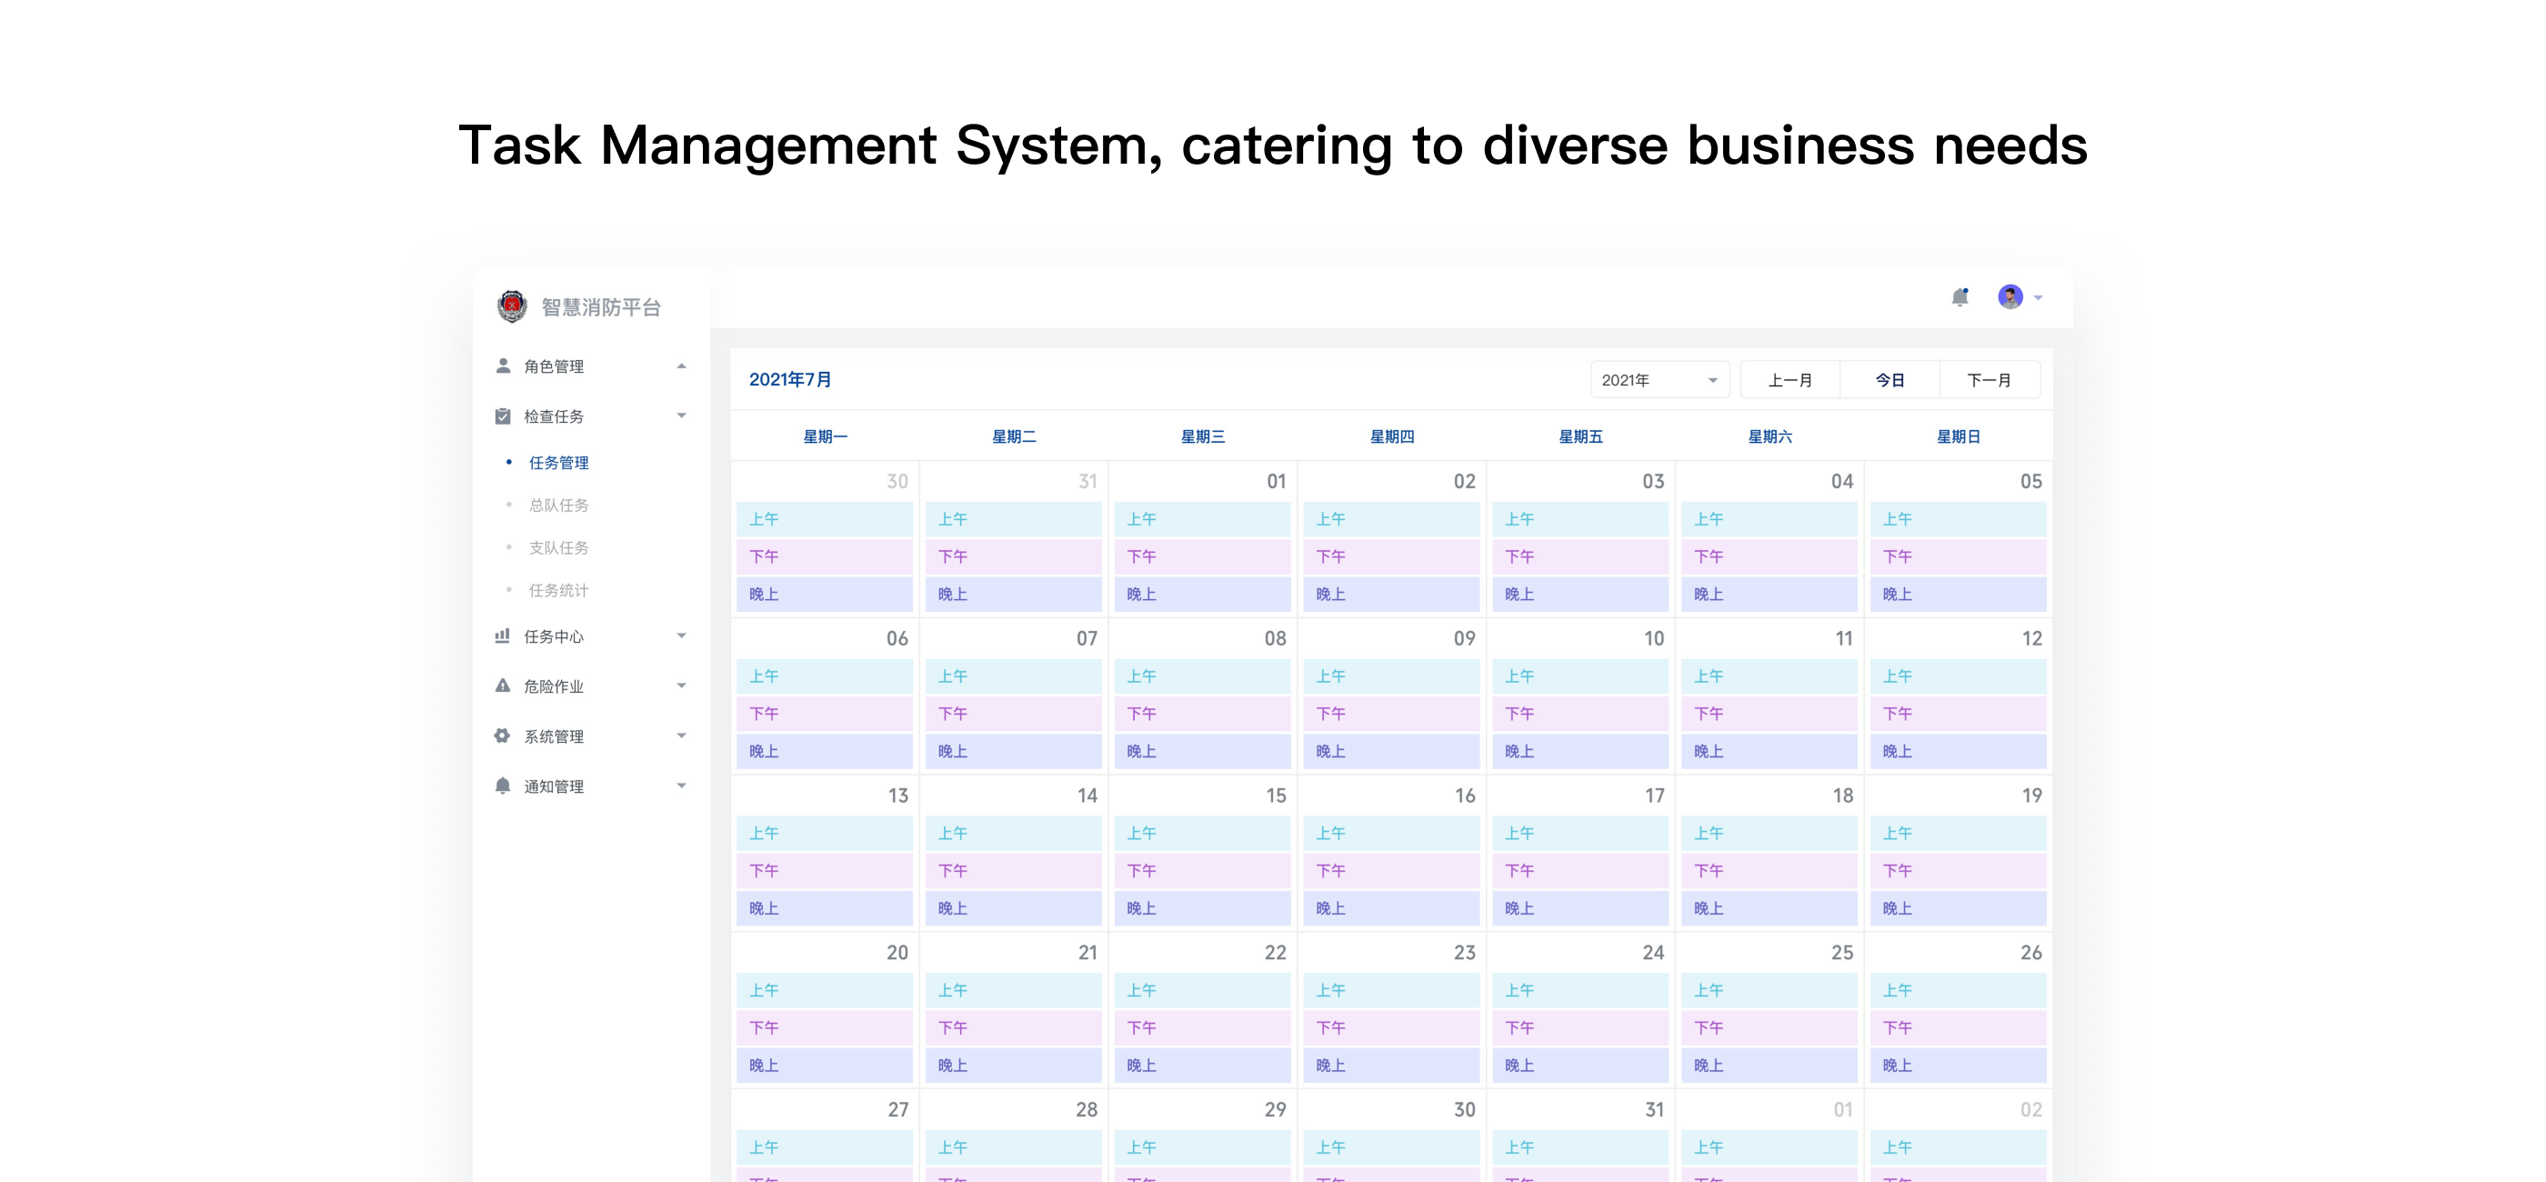Click the 系统管理 gear icon
This screenshot has height=1182, width=2546.
coord(503,736)
